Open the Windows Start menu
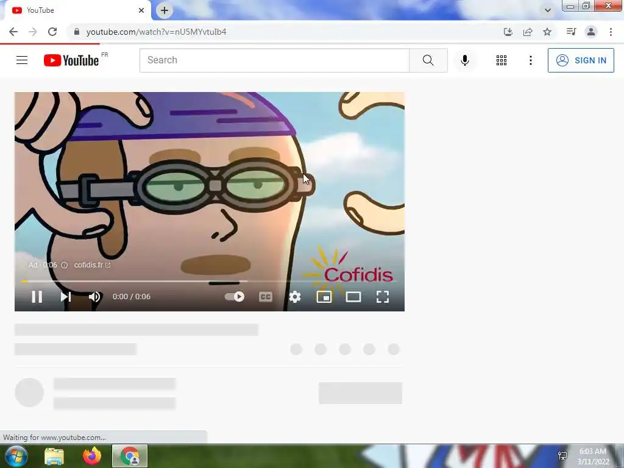Image resolution: width=624 pixels, height=468 pixels. (15, 456)
